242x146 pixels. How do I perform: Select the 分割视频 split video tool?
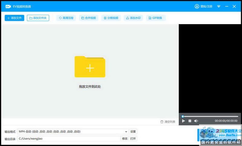click(111, 18)
